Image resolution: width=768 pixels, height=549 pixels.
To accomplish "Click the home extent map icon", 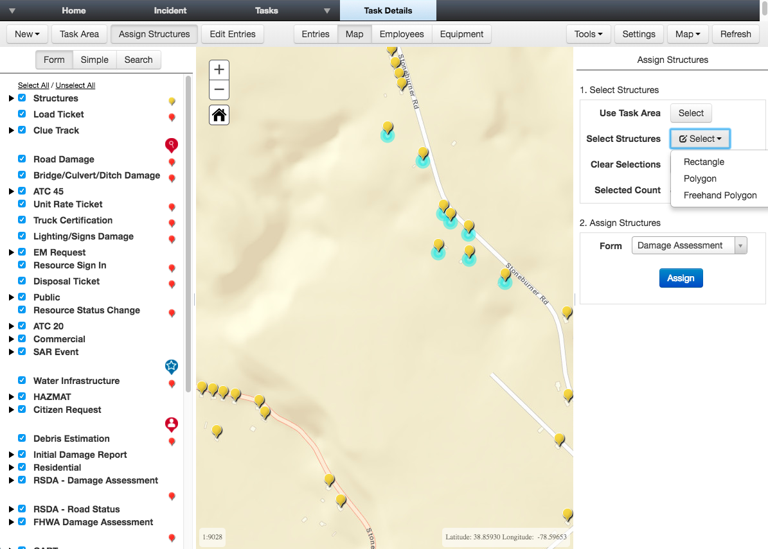I will tap(219, 115).
